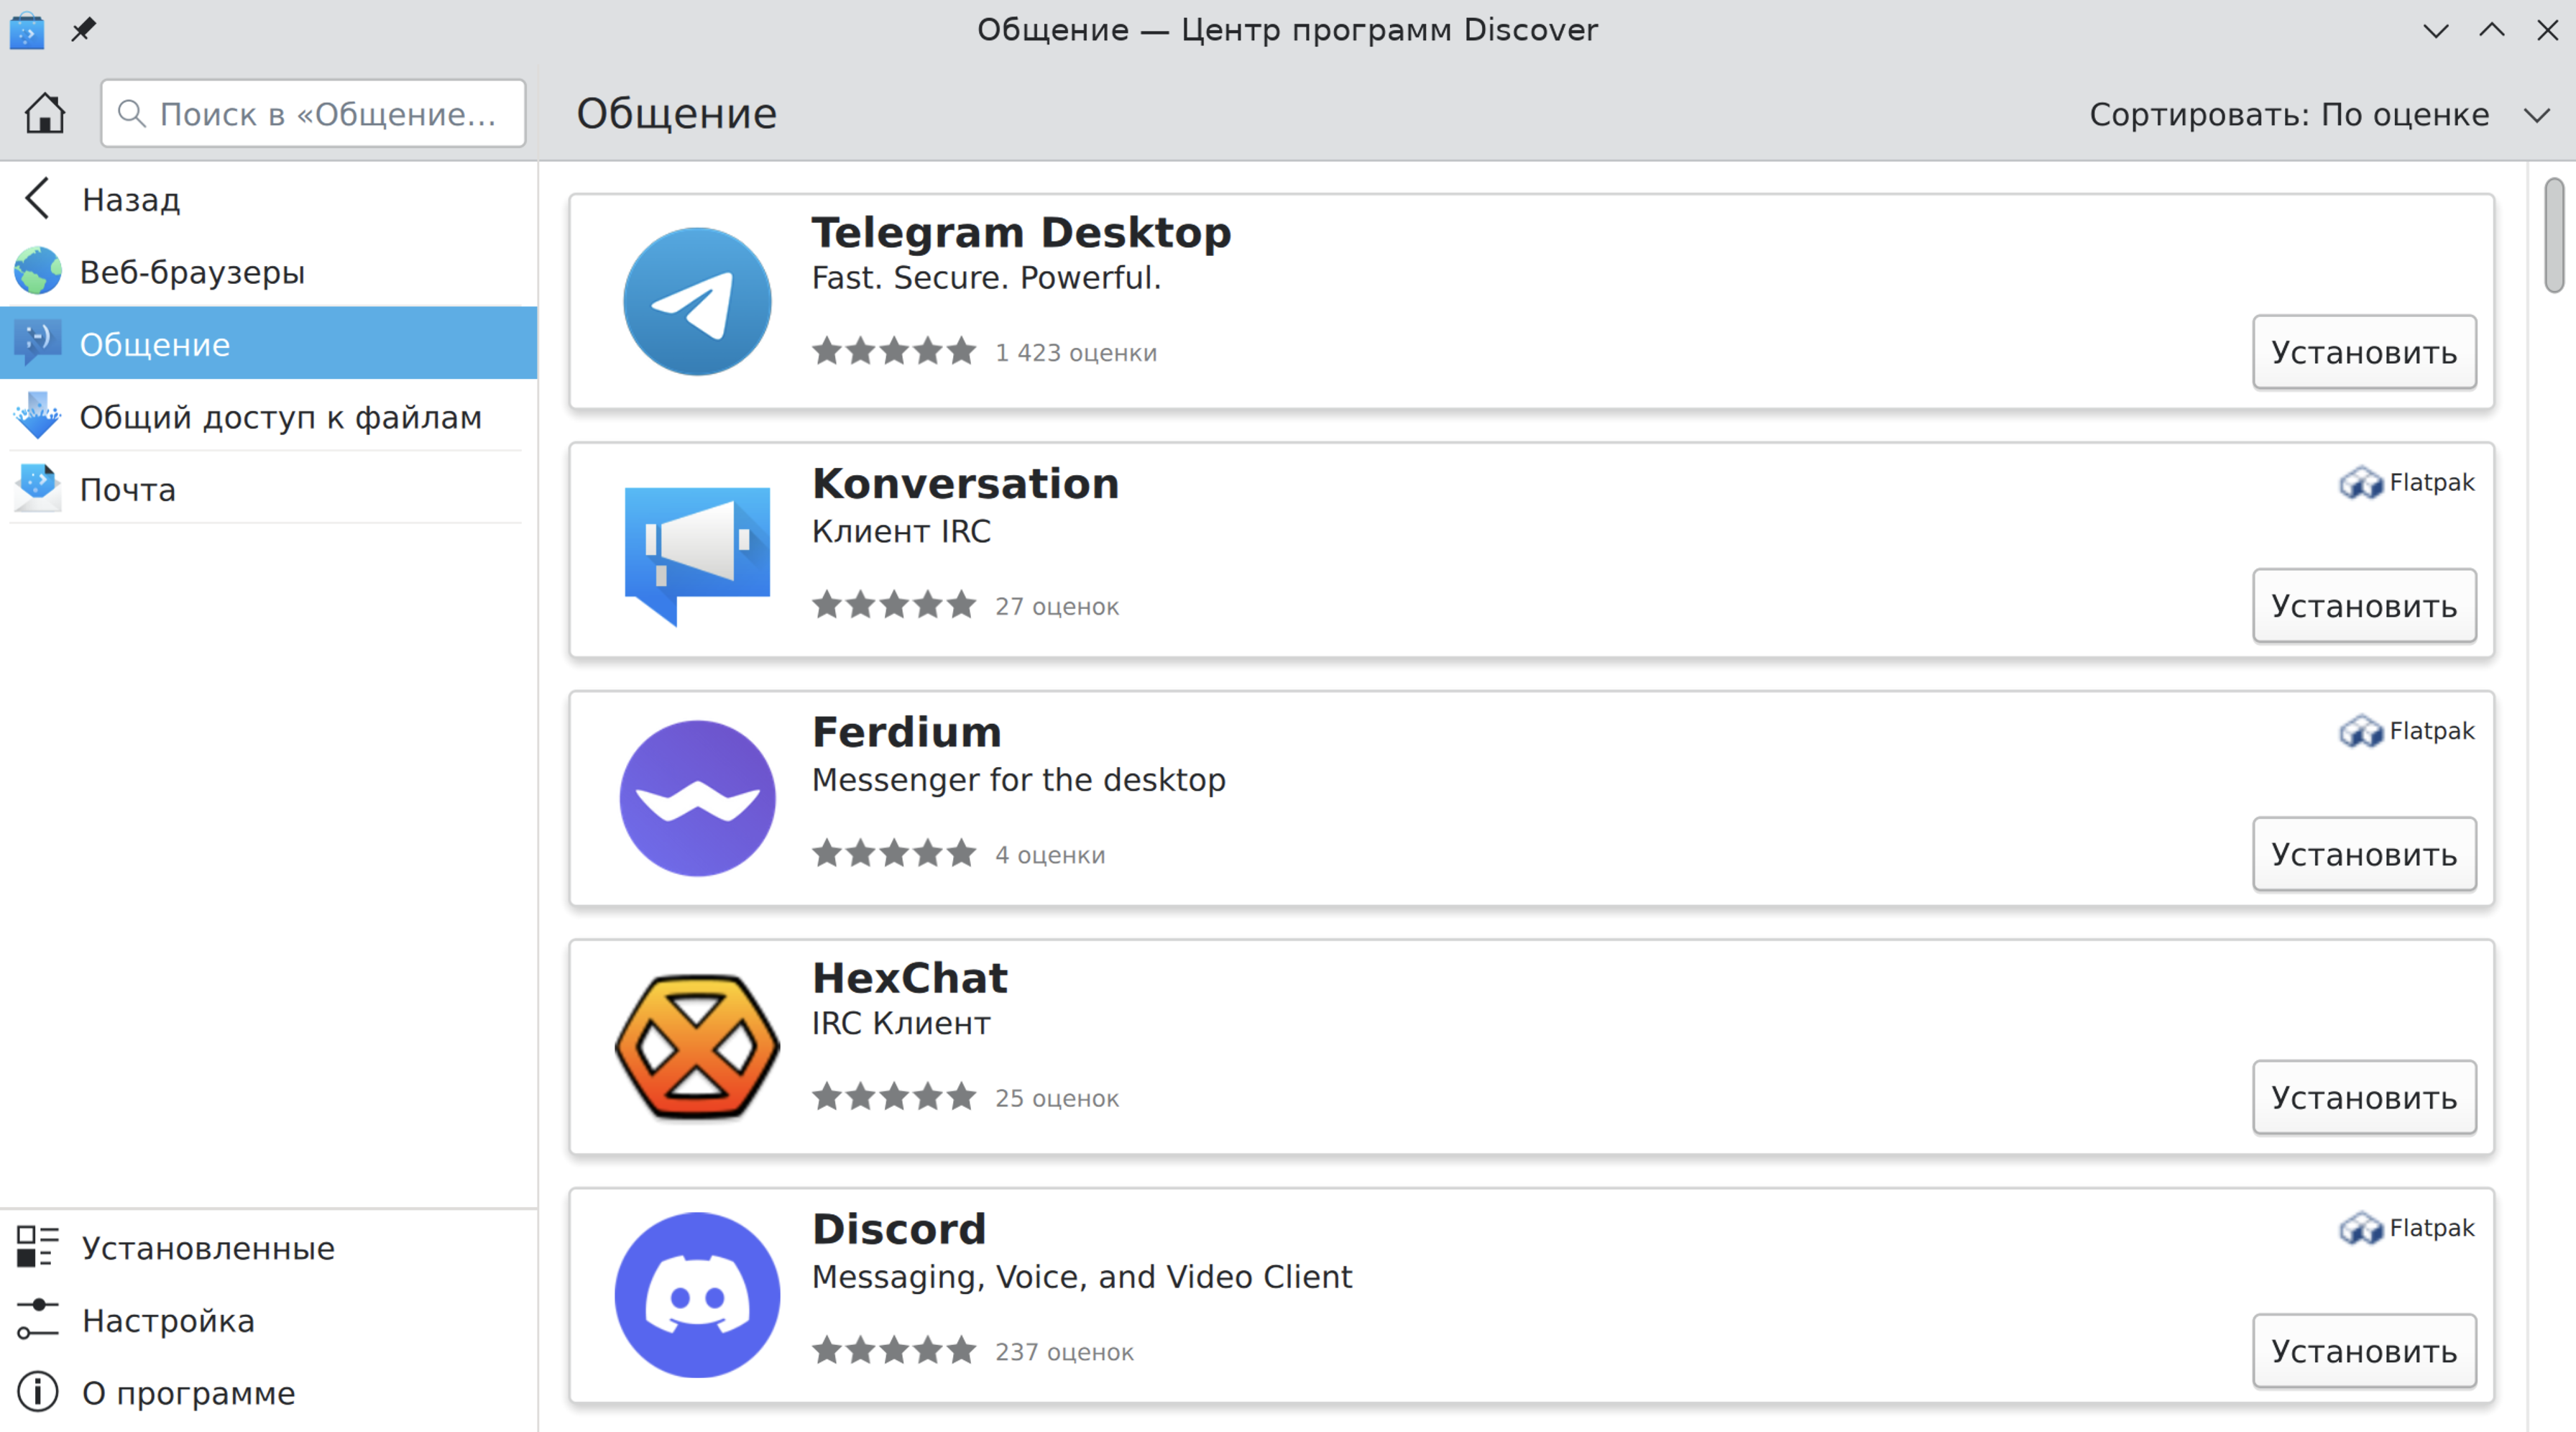Click Flatpak badge icon on Discord card

coord(2361,1228)
